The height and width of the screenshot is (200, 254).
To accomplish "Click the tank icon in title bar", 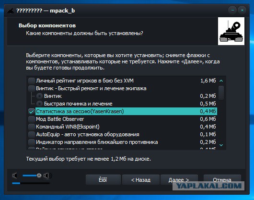I will [11, 11].
